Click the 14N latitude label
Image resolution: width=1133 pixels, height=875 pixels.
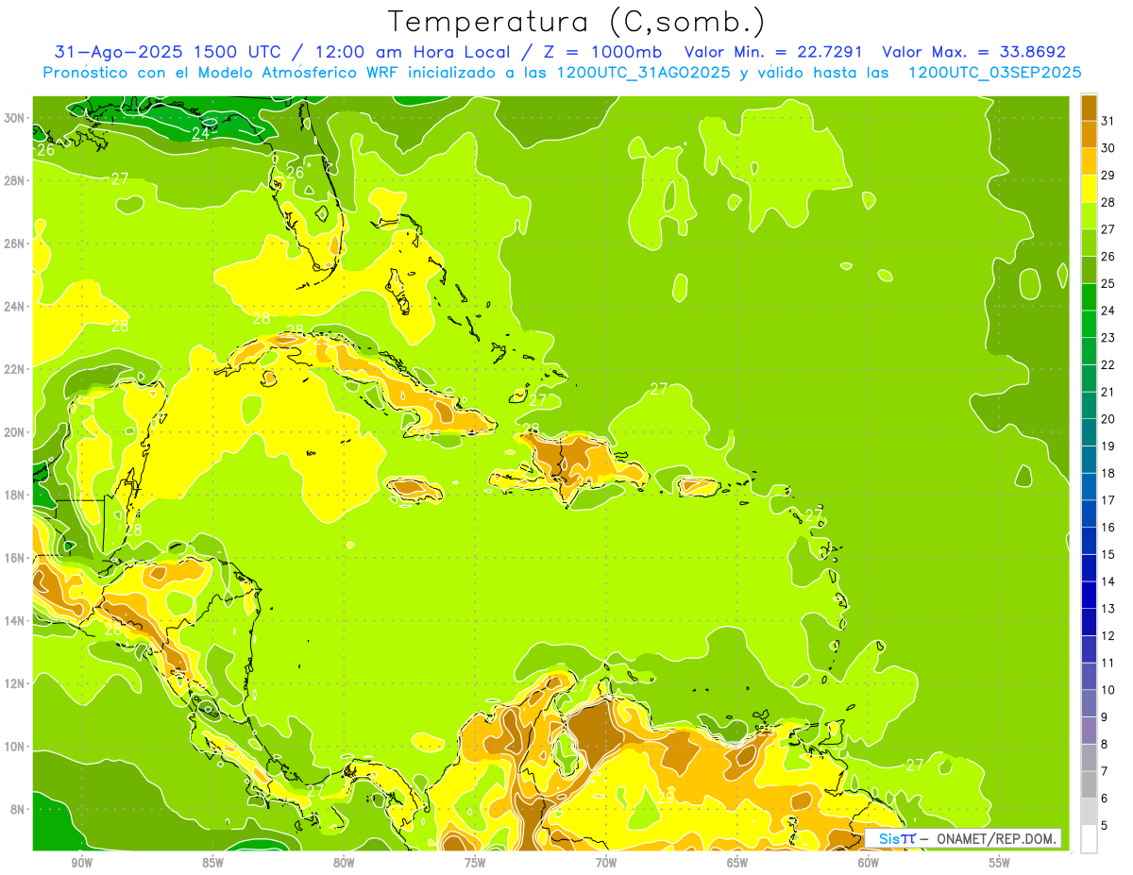(x=16, y=620)
